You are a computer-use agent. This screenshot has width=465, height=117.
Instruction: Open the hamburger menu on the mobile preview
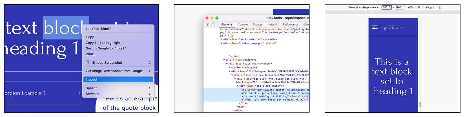375,27
